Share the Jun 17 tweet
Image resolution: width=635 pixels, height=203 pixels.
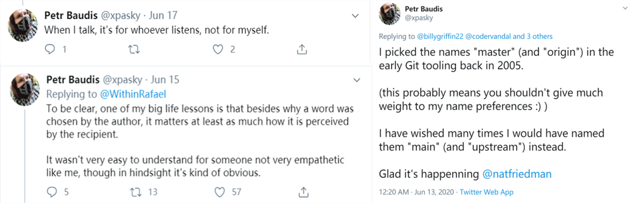point(302,49)
